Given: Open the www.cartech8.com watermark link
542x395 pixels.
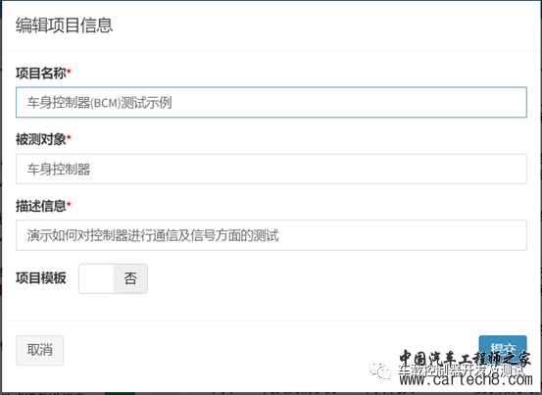Looking at the screenshot, I should tap(466, 379).
